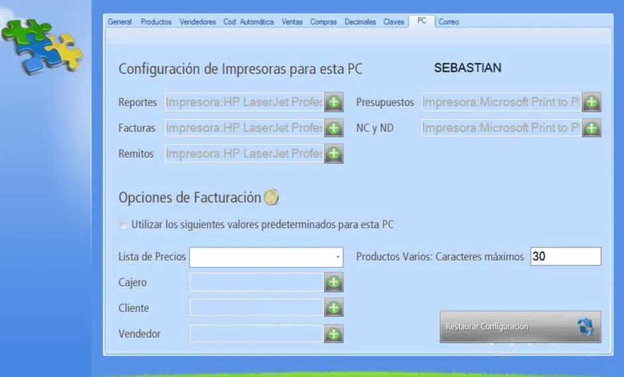
Task: Open the Correo tab
Action: tap(449, 22)
